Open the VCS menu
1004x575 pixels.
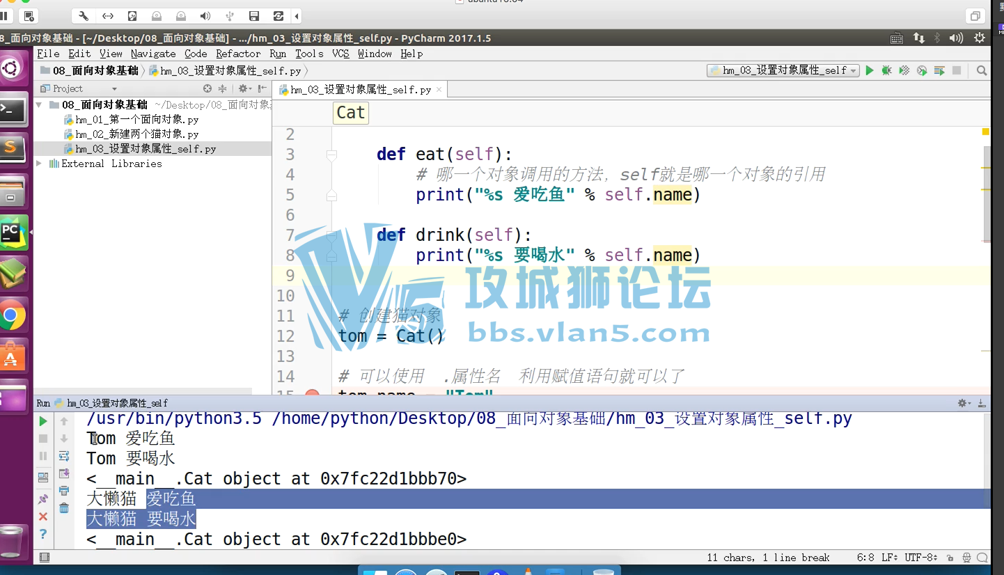[x=340, y=54]
